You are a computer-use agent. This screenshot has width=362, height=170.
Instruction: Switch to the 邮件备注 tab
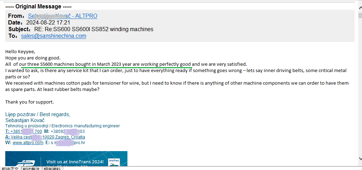click(30, 169)
